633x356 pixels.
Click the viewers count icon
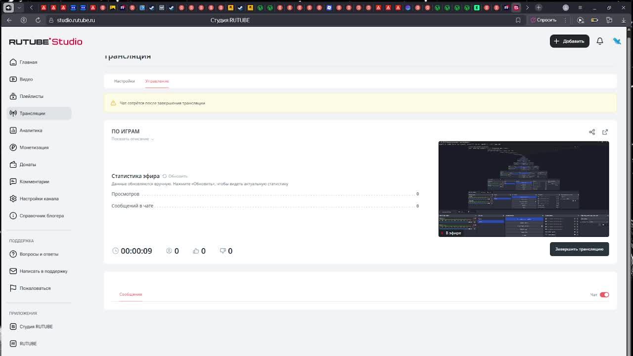pyautogui.click(x=169, y=251)
